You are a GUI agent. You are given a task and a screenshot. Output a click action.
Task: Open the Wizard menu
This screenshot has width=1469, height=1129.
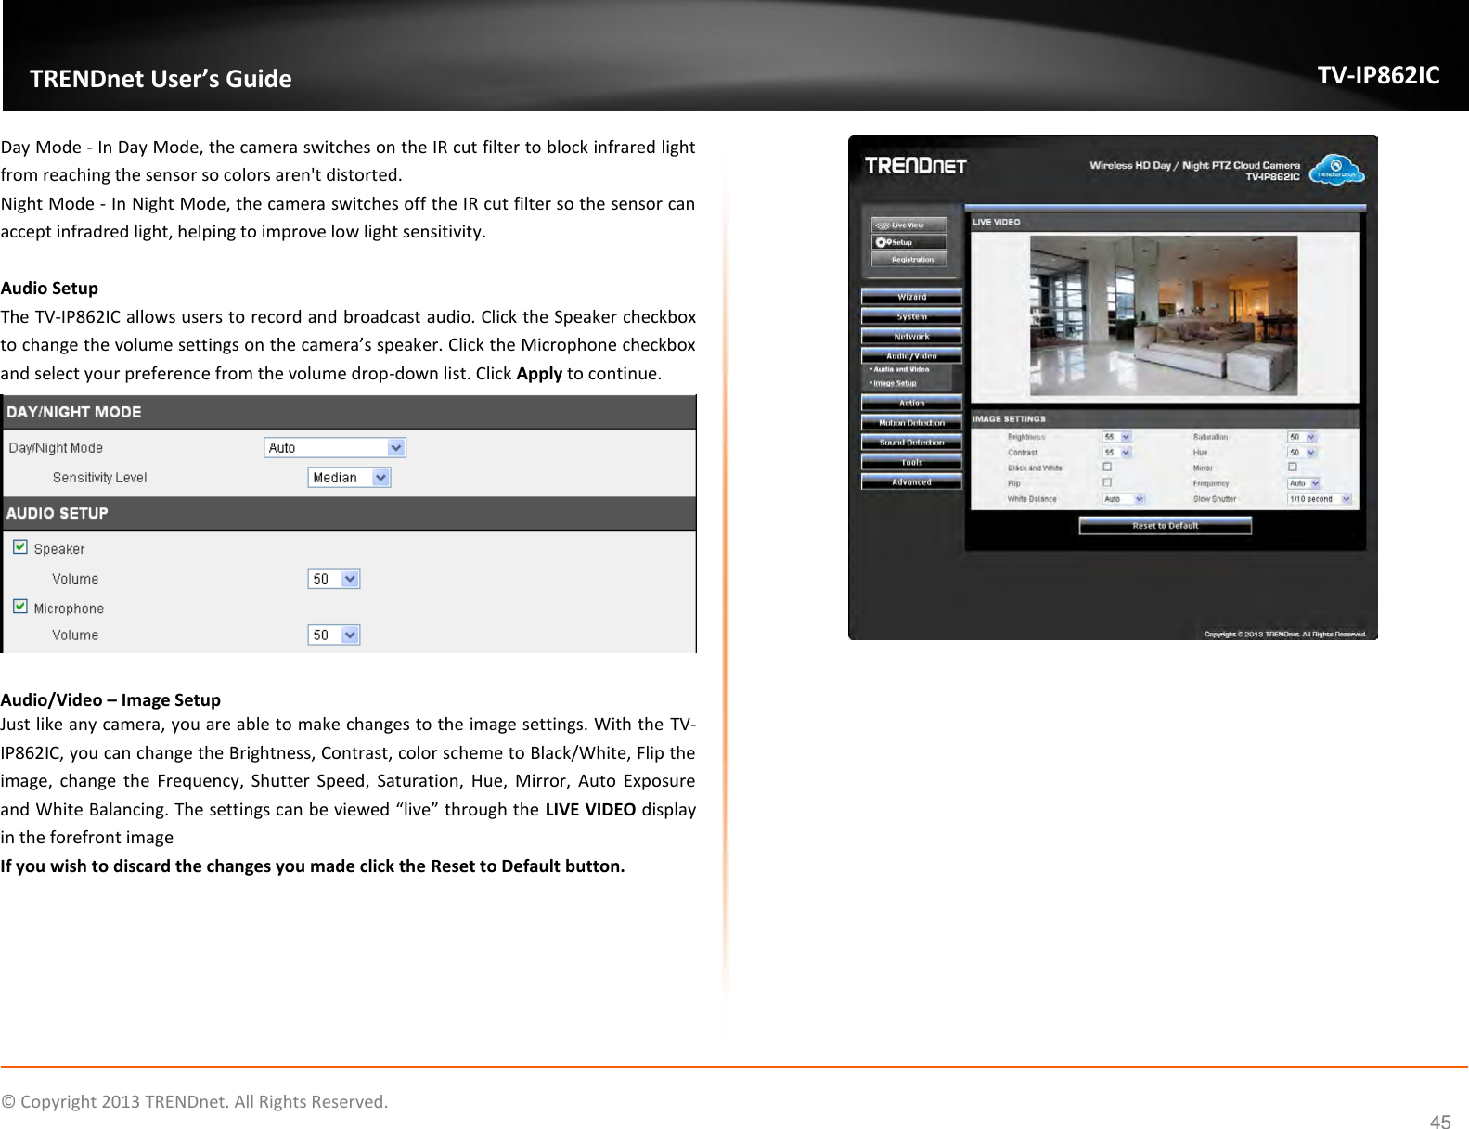coord(911,297)
